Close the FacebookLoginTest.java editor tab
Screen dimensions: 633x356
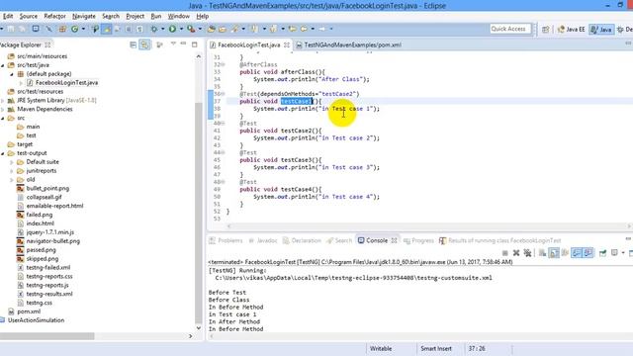pos(287,44)
